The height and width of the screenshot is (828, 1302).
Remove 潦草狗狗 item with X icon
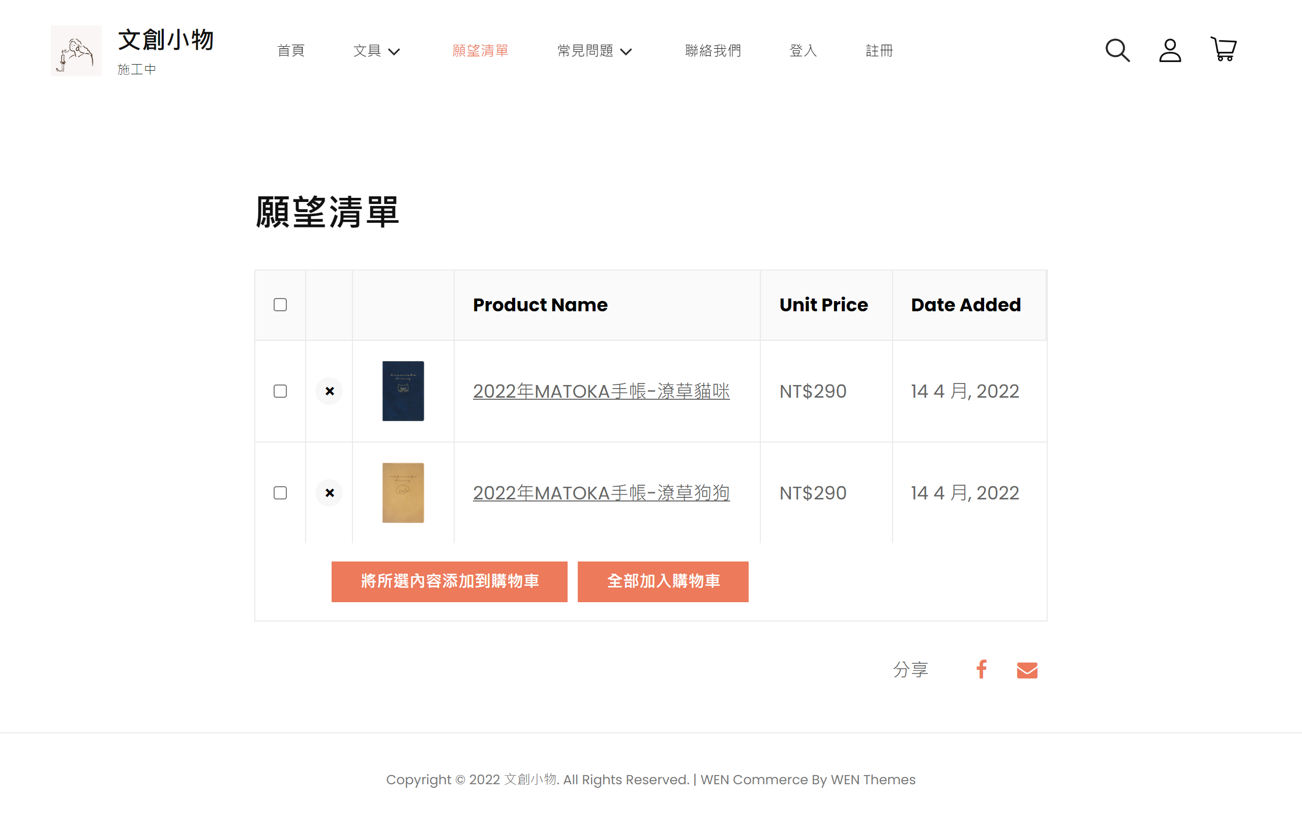(x=329, y=493)
